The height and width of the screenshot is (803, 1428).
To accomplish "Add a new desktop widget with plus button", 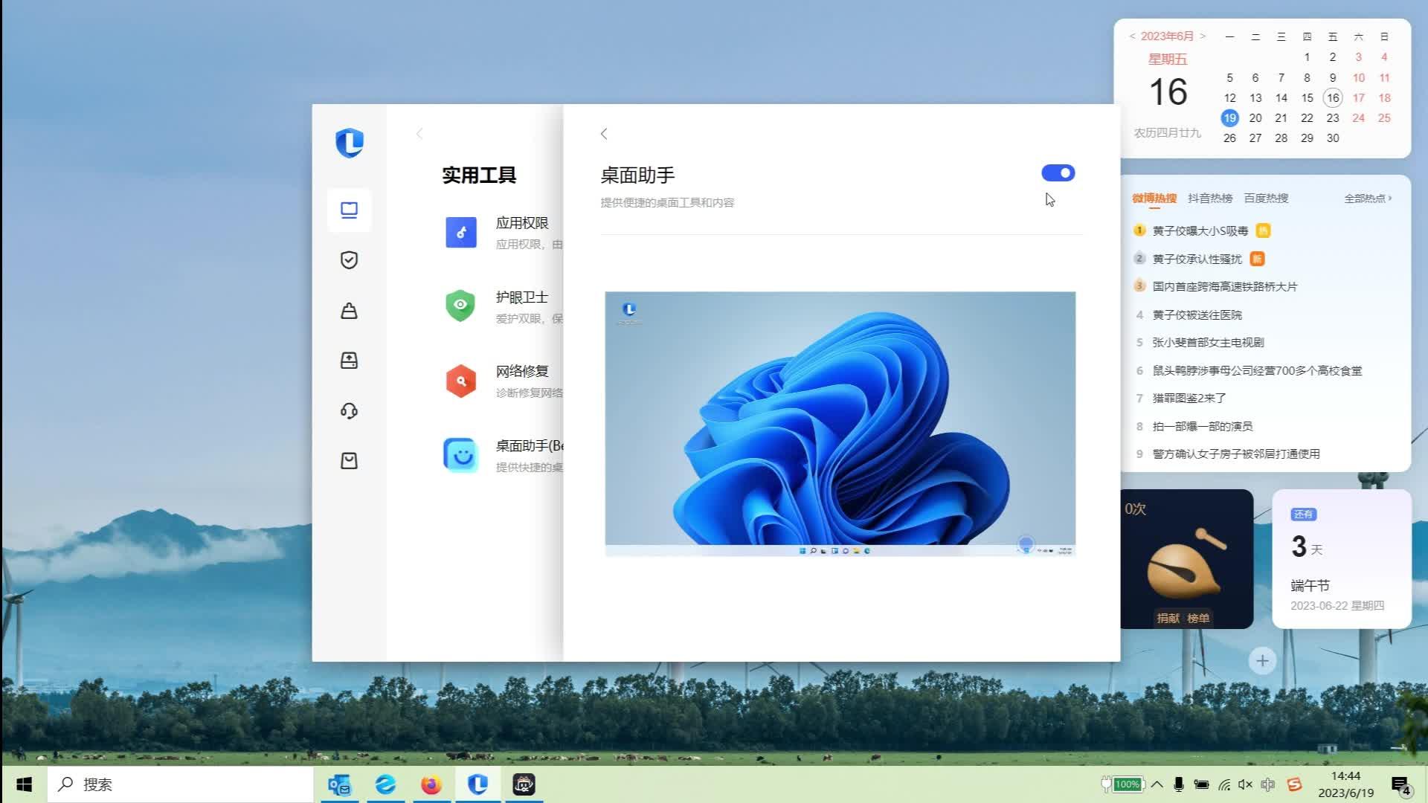I will (x=1262, y=661).
